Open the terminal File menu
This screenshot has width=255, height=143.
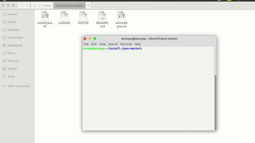[86, 44]
